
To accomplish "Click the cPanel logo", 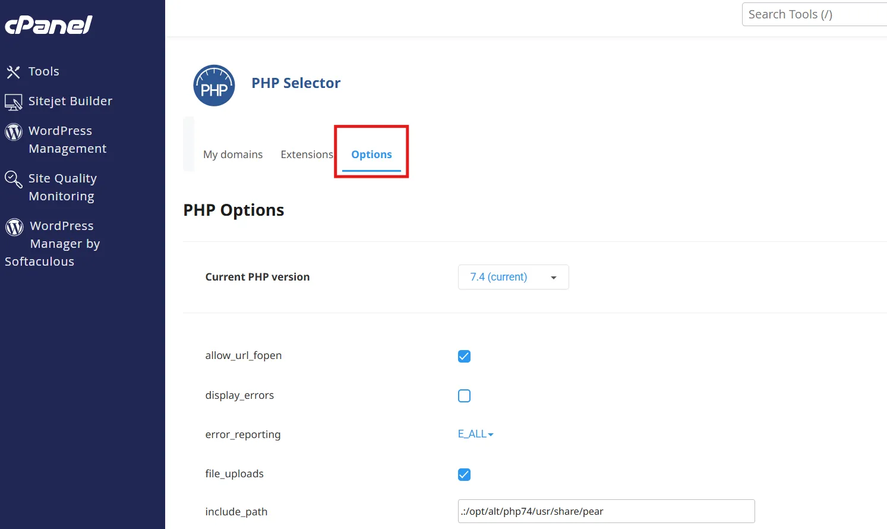I will coord(49,25).
